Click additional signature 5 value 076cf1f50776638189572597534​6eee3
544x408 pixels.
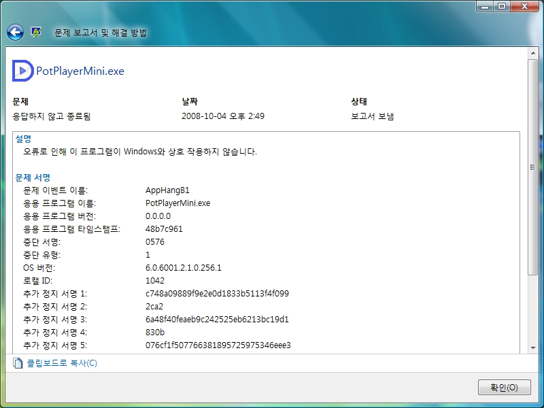pos(218,345)
